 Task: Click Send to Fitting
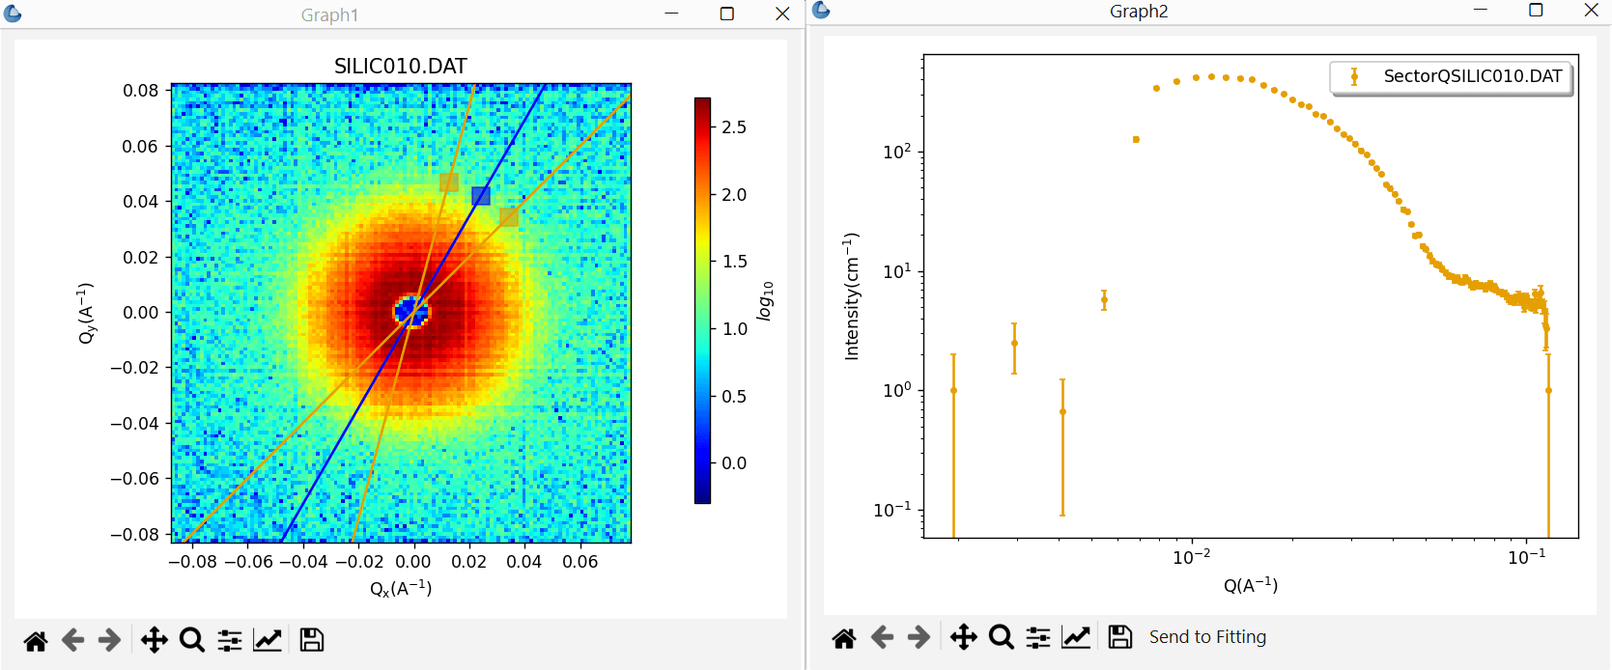(1207, 637)
